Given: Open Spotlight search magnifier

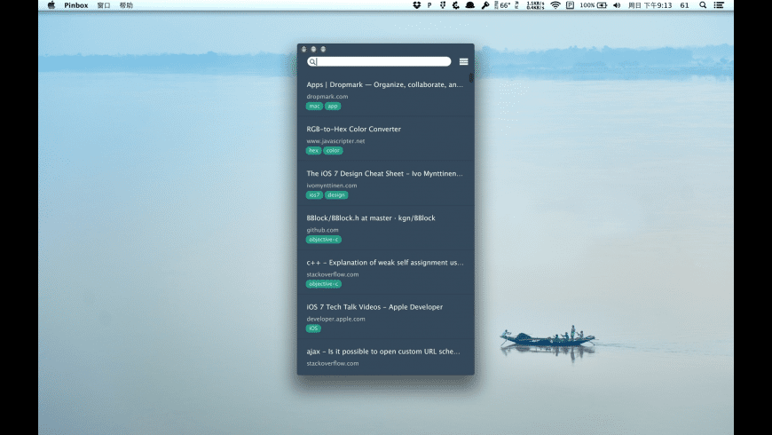Looking at the screenshot, I should (703, 5).
